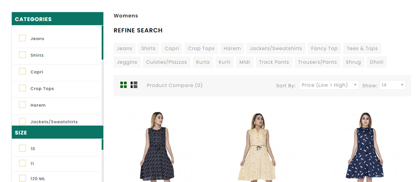This screenshot has width=419, height=182.
Task: Refine search by Track Pants tag
Action: pyautogui.click(x=274, y=62)
